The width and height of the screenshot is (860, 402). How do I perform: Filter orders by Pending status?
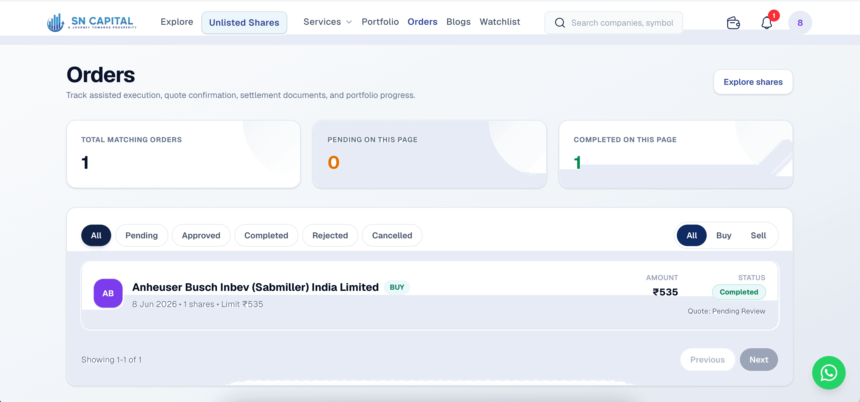coord(142,235)
